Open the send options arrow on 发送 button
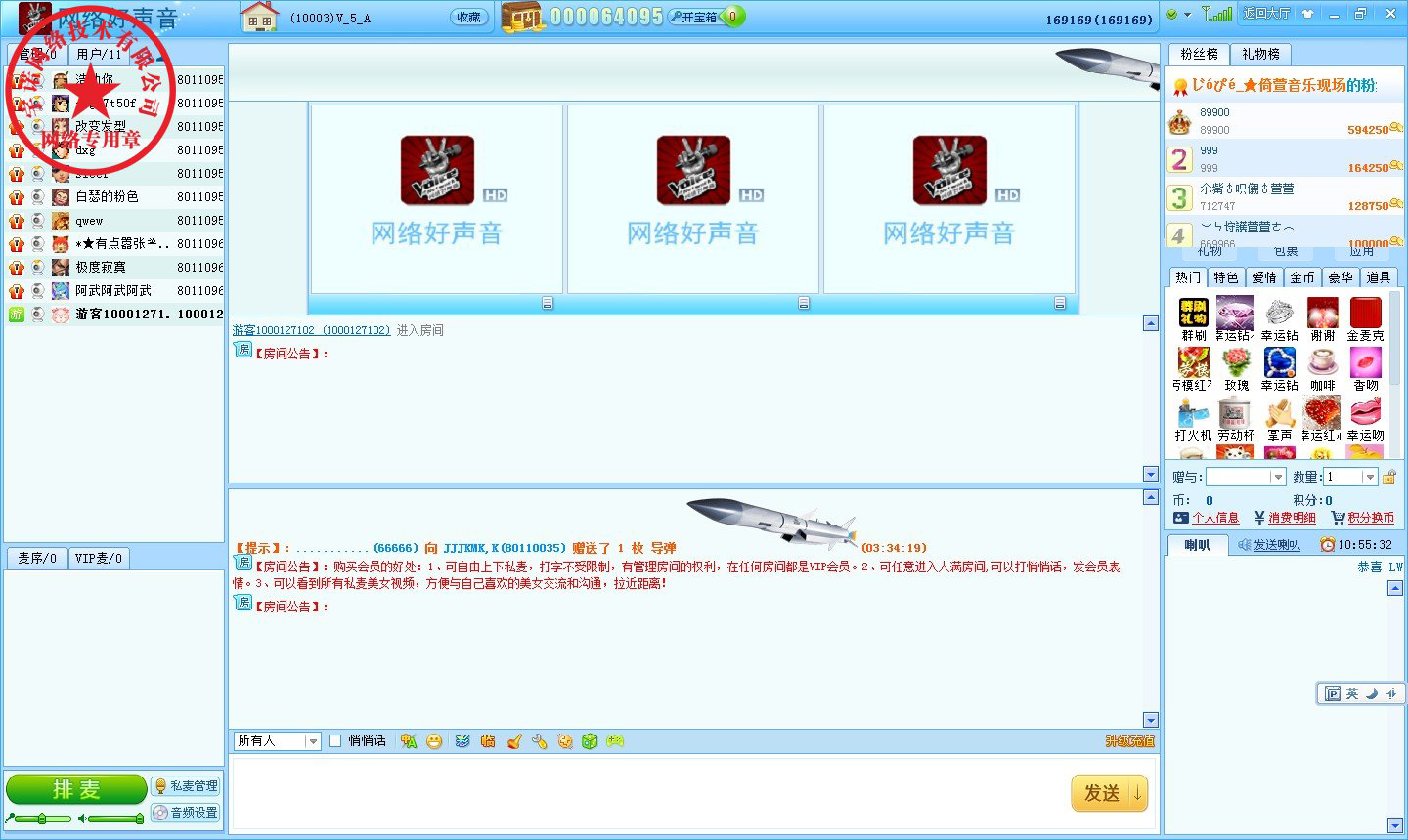The width and height of the screenshot is (1408, 840). pos(1138,793)
